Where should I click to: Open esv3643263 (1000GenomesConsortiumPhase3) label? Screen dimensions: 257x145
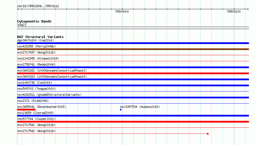(52, 77)
